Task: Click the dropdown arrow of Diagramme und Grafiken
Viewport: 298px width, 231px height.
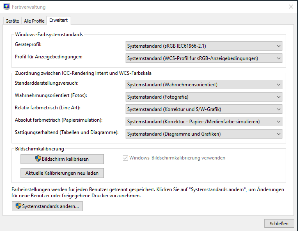Action: point(279,134)
